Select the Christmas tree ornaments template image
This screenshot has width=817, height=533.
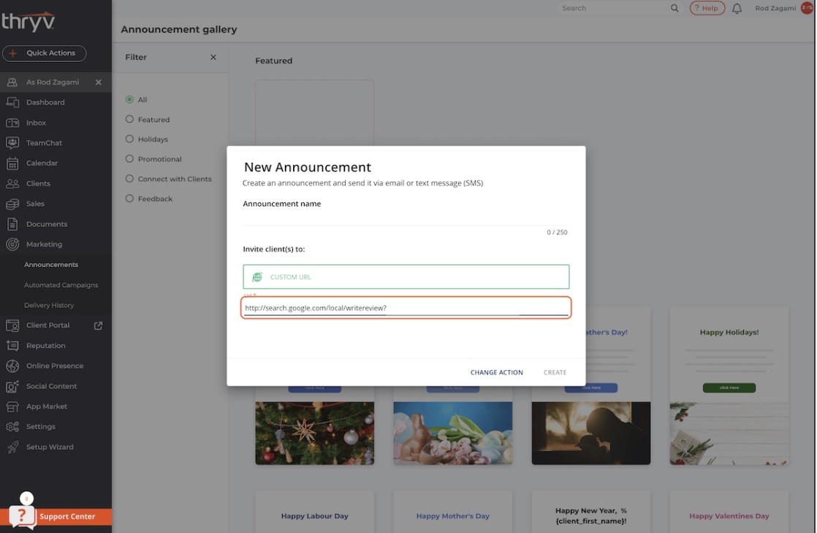click(315, 433)
